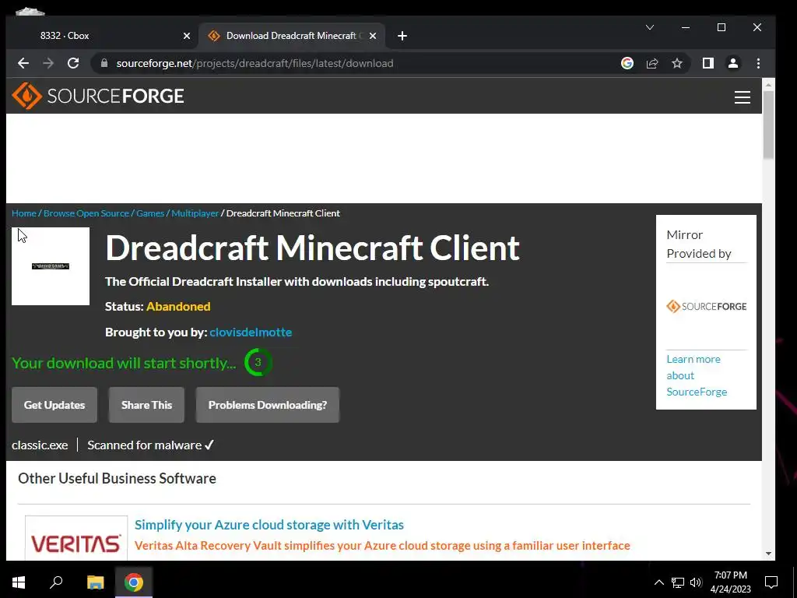Open the Games breadcrumb link
The width and height of the screenshot is (797, 598).
pos(150,213)
